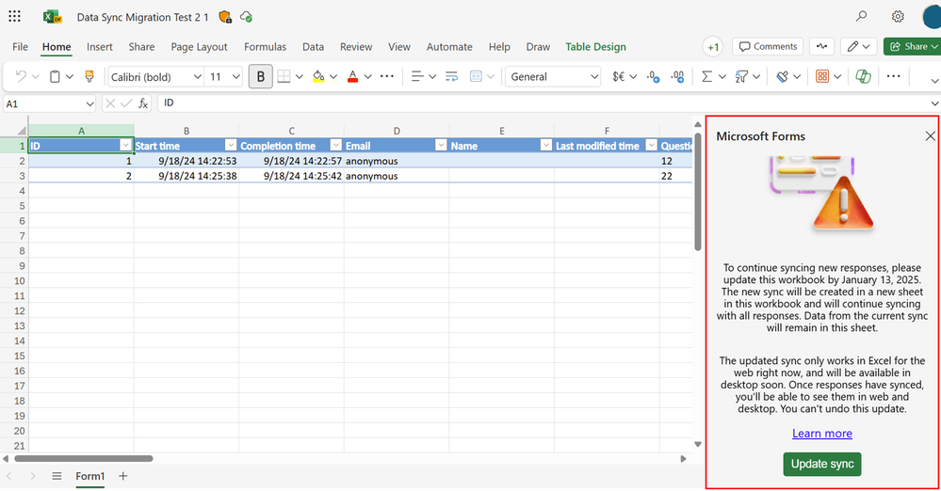Click the Update sync button
Image resolution: width=941 pixels, height=491 pixels.
tap(822, 464)
